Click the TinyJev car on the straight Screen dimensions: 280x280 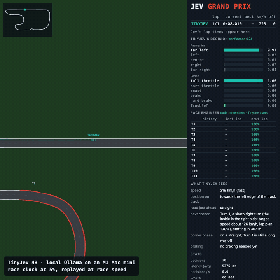pos(93,140)
